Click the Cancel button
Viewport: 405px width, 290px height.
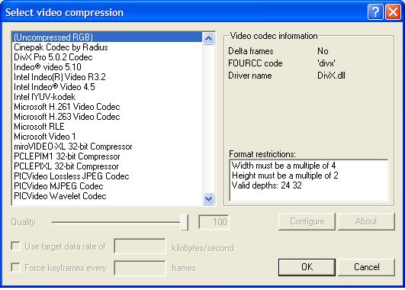pos(367,267)
